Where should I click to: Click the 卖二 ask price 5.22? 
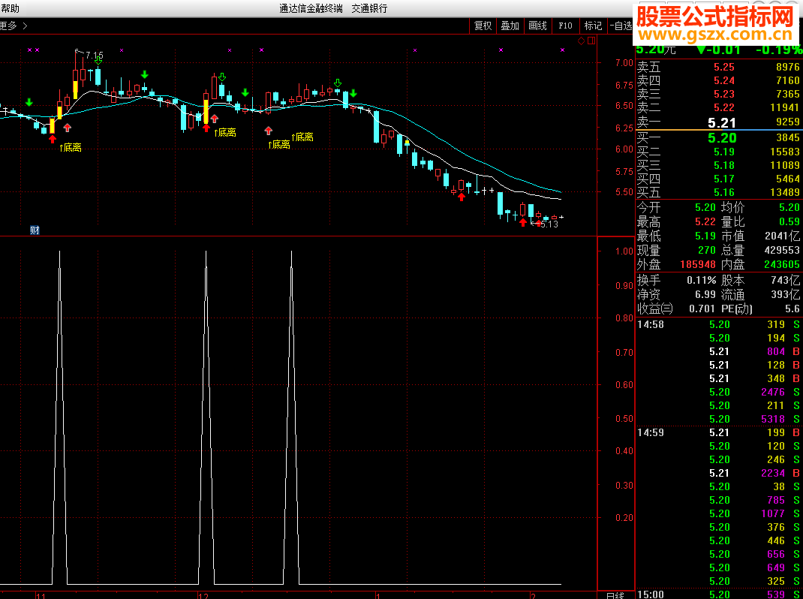tap(724, 107)
